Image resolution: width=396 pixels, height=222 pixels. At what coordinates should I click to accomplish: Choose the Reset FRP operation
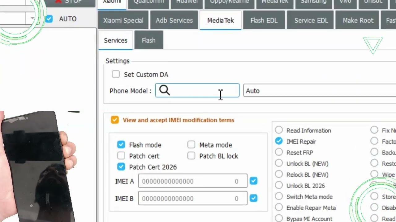[279, 152]
